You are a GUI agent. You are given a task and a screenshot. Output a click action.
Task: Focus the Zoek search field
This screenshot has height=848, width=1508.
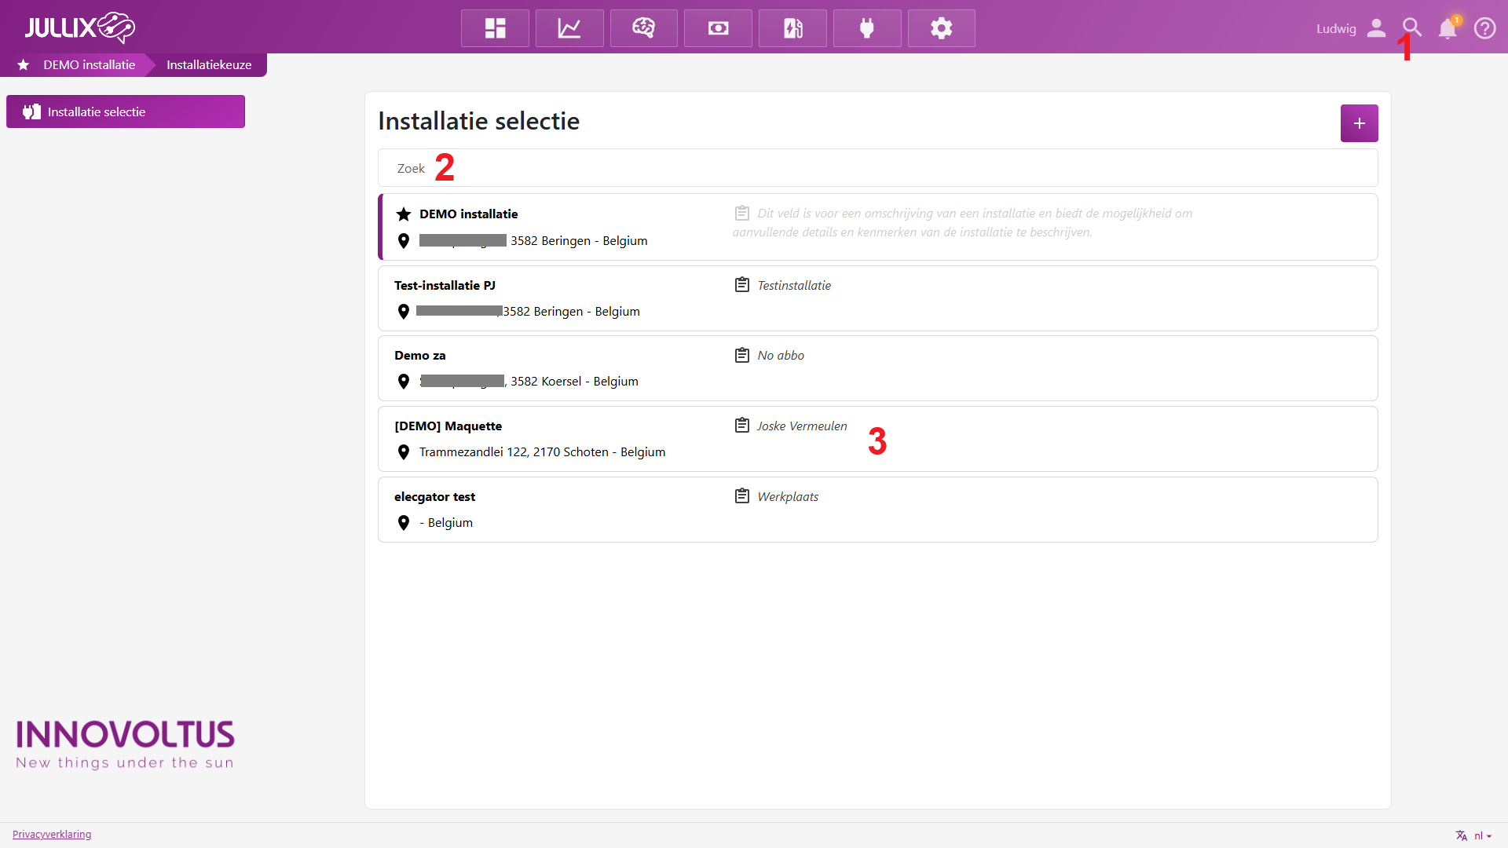tap(877, 168)
